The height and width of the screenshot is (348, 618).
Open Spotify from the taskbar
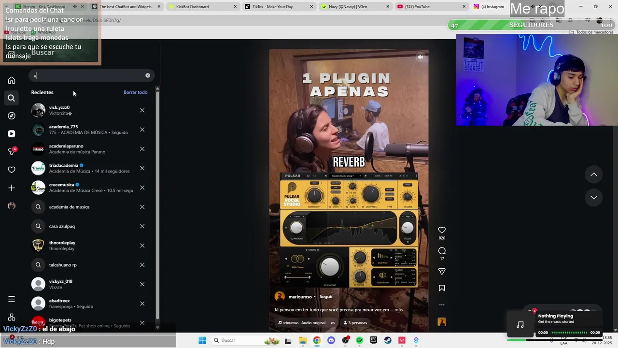click(359, 340)
